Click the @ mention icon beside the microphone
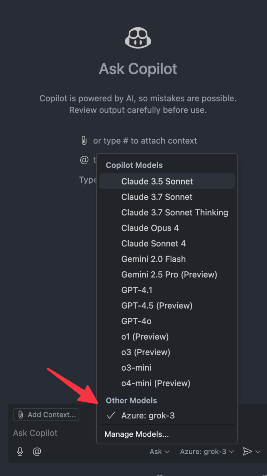 point(37,451)
